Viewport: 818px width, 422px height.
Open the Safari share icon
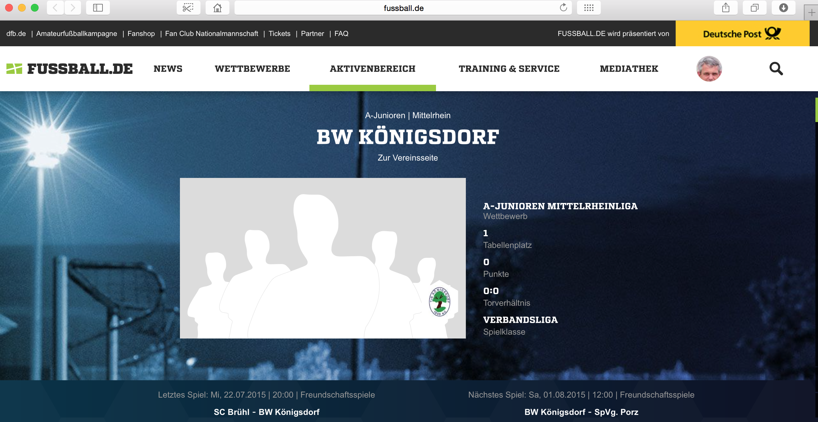point(725,8)
